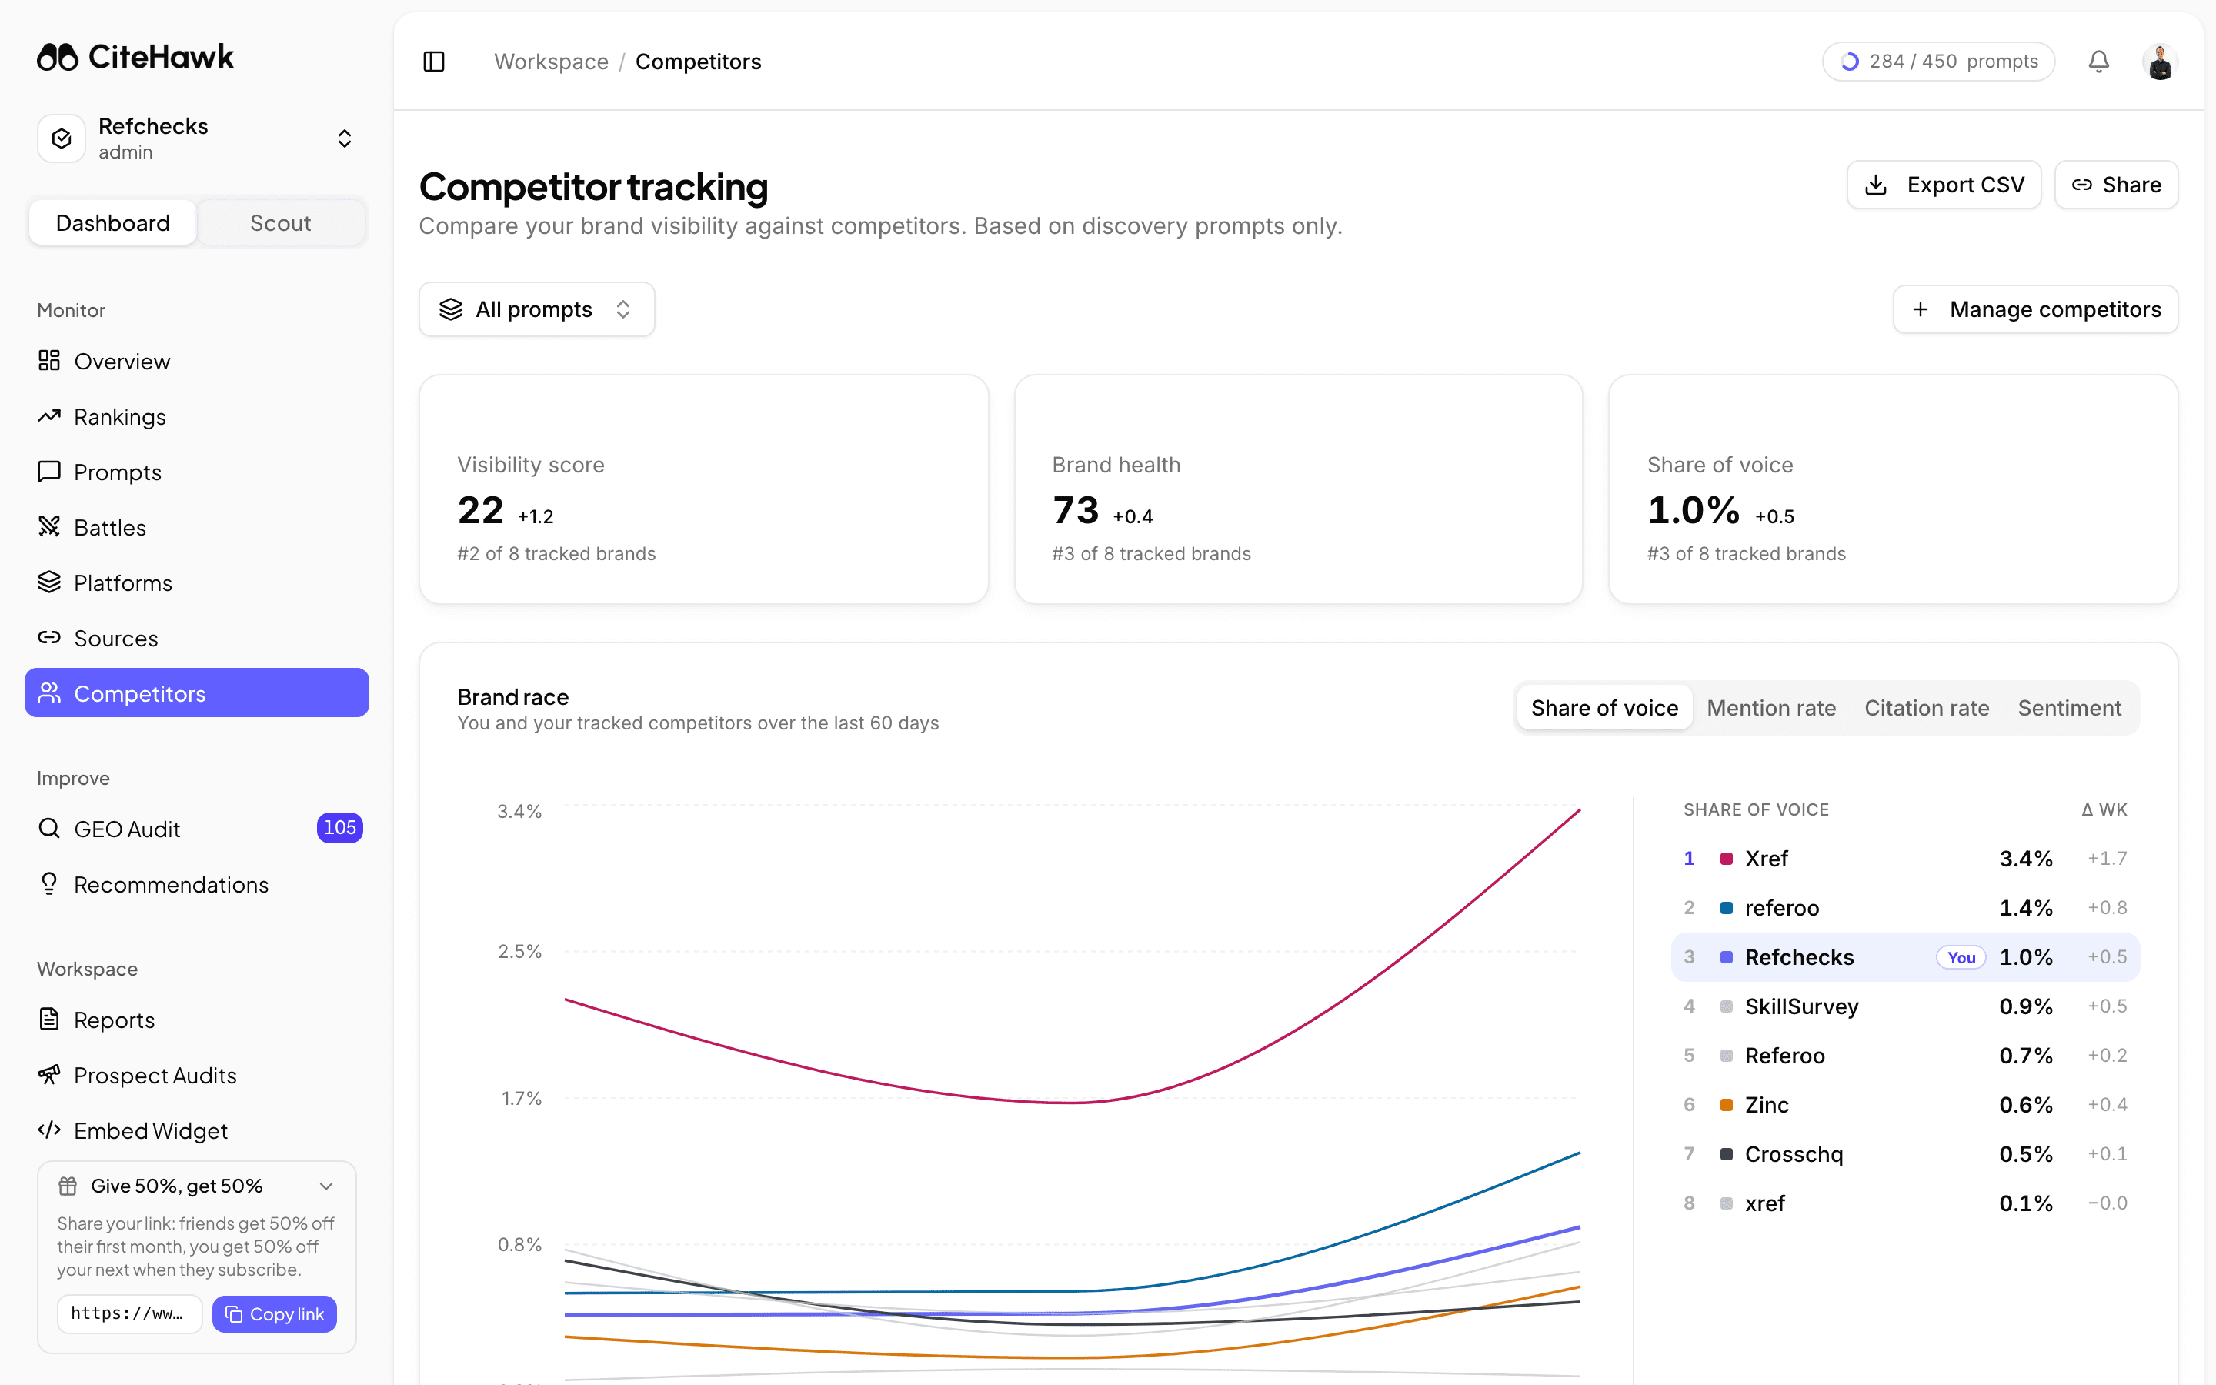Click the layers icon in All prompts
Screen dimensions: 2216x1385
[451, 309]
